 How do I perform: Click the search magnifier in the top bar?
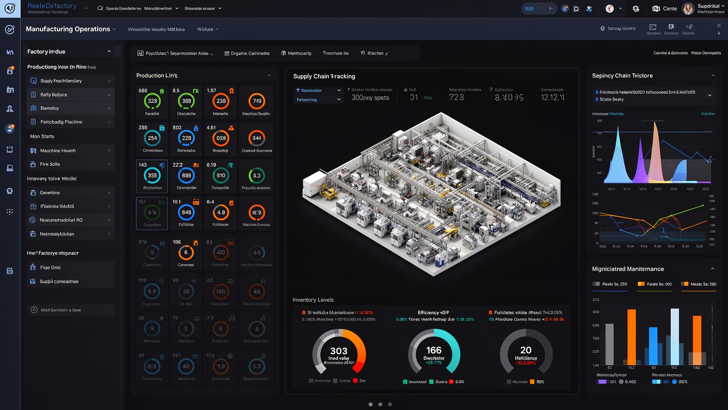point(99,8)
